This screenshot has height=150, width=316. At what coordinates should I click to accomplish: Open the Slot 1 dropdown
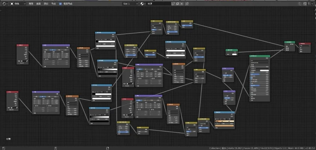[130, 4]
